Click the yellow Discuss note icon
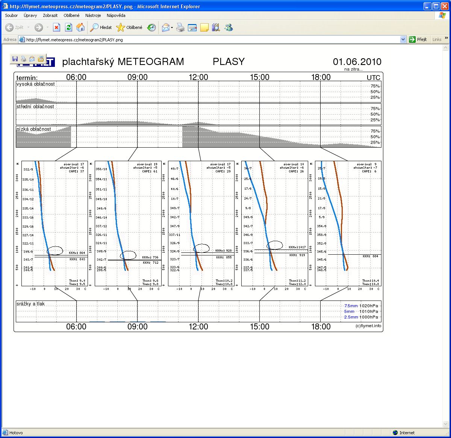Viewport: 451px width, 438px height. pos(204,27)
